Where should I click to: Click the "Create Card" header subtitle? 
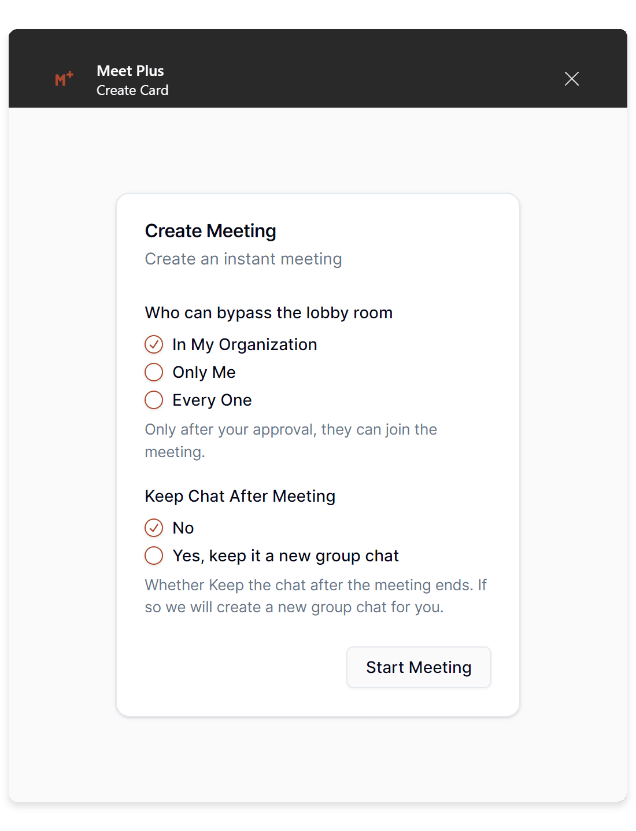(132, 90)
